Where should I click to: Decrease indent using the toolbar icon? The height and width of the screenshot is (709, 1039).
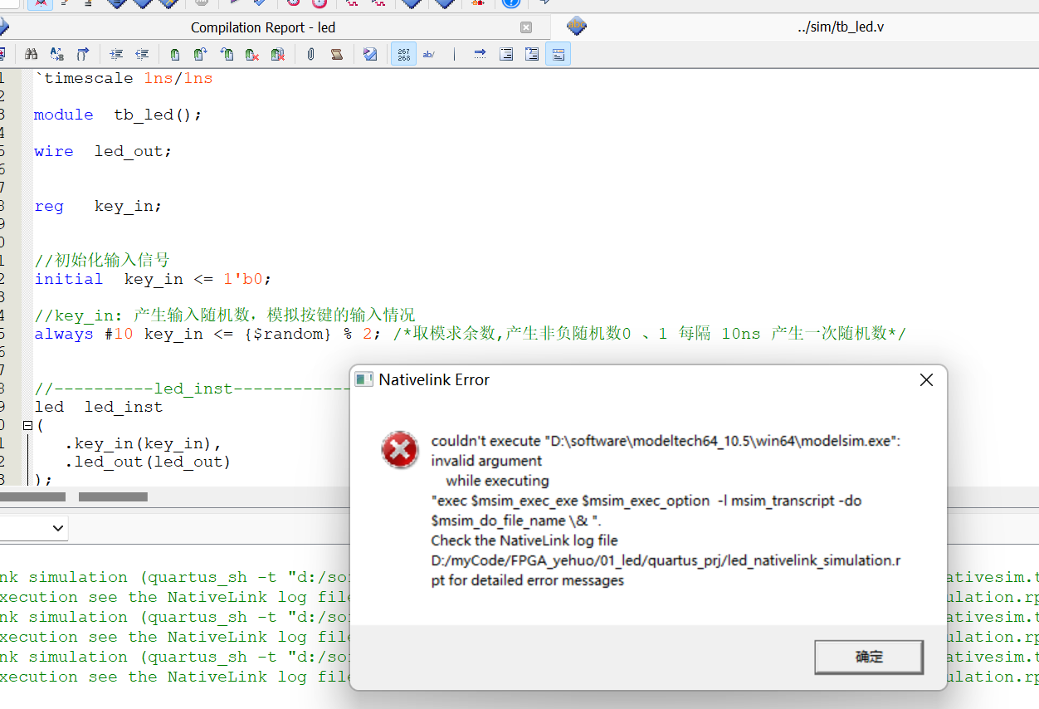pyautogui.click(x=142, y=54)
